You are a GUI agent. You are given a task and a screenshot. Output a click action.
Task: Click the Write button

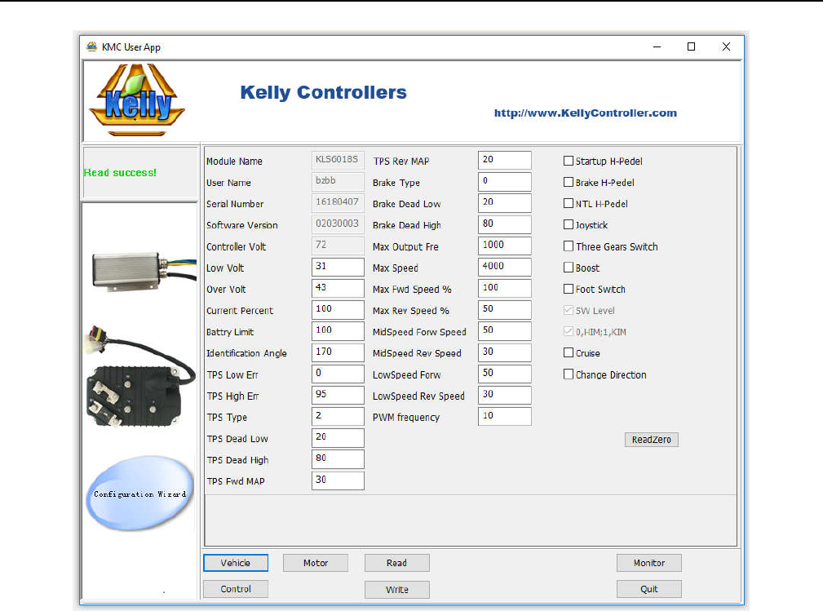(x=396, y=590)
